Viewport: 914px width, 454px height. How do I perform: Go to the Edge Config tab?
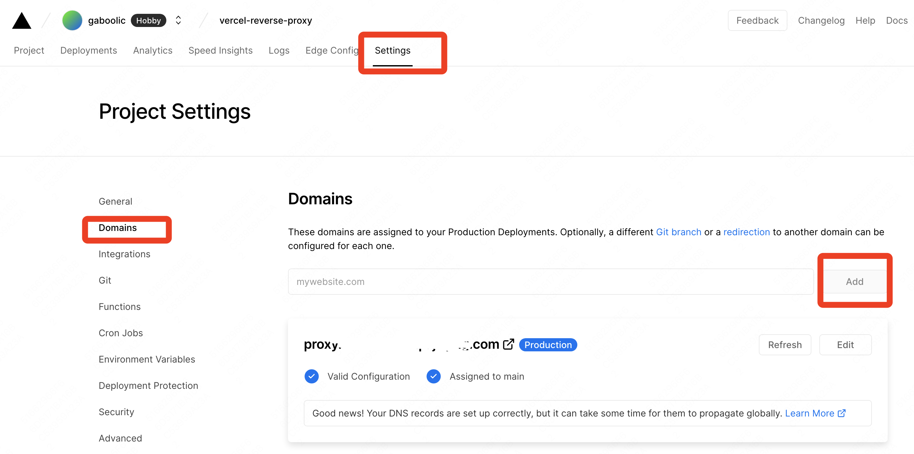332,50
